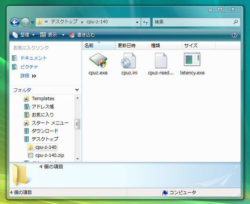Image resolution: width=250 pixels, height=204 pixels.
Task: Click コンピュータ in the status bar
Action: (183, 192)
